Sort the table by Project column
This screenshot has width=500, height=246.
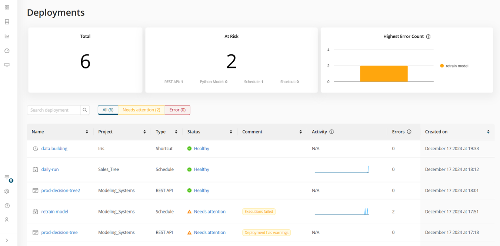pyautogui.click(x=144, y=132)
